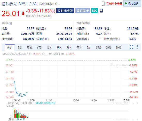142x121 pixels.
Task: Select the 15分 interval tab
Action: point(99,47)
